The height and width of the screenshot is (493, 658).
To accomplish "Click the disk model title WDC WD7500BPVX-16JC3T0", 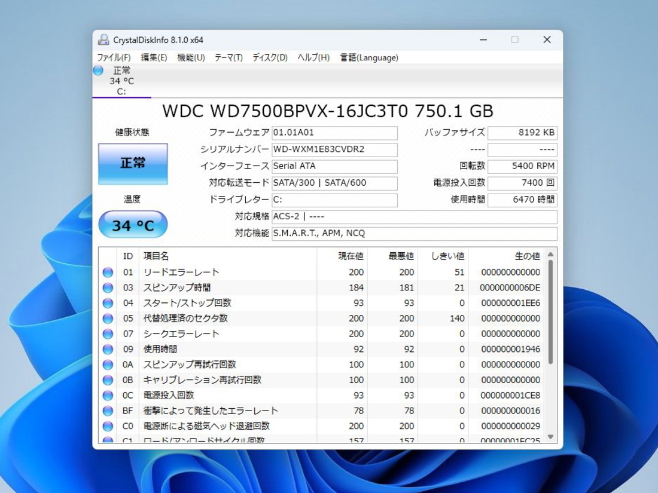I will click(x=285, y=111).
